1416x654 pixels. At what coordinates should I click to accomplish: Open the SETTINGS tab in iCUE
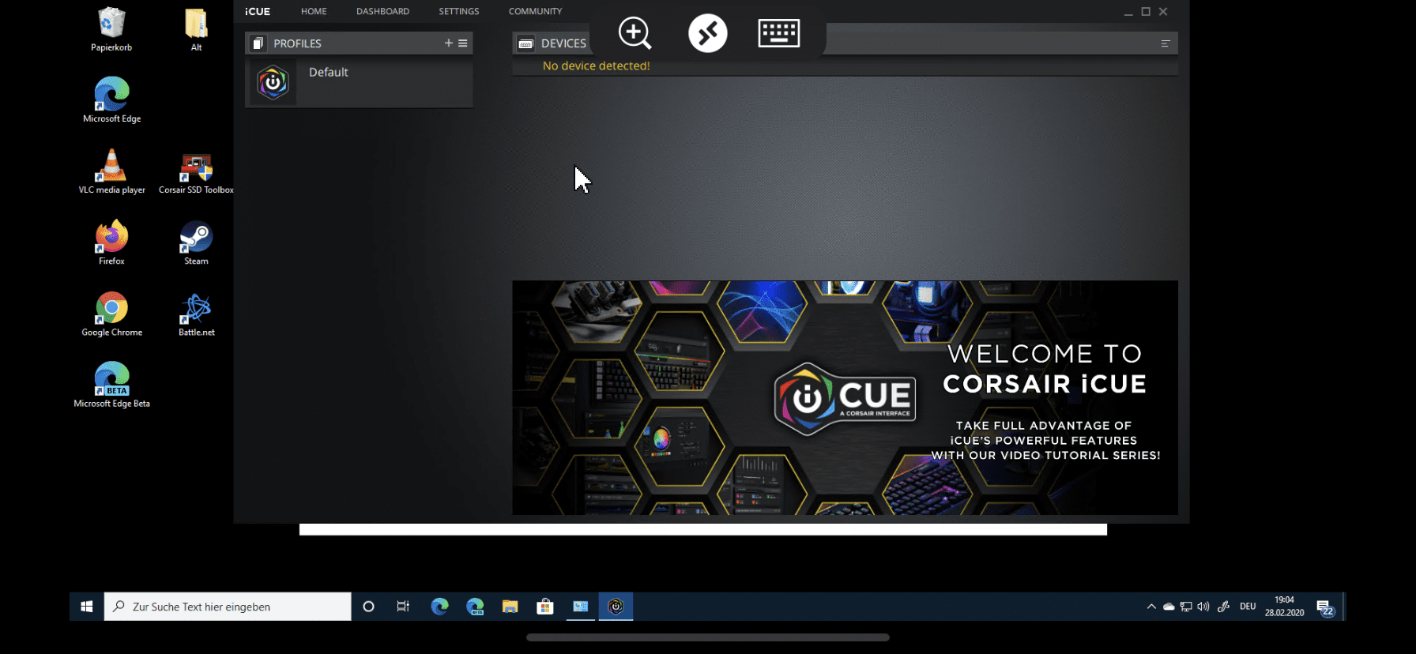(459, 11)
